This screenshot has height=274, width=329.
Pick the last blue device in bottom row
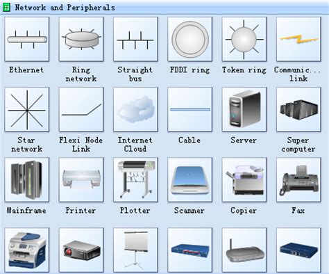click(x=298, y=250)
